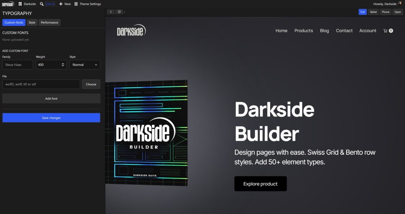Click the Darkside logo in admin bar
This screenshot has height=214, width=405.
[x=8, y=4]
